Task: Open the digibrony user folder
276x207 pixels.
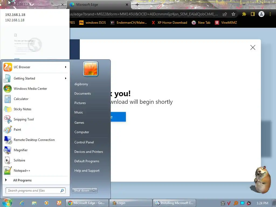Action: click(x=81, y=84)
